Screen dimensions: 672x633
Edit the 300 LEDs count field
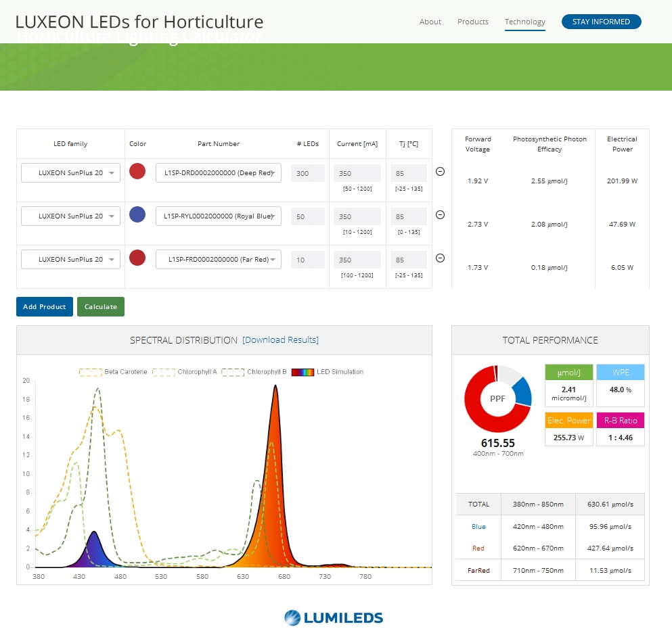point(307,172)
